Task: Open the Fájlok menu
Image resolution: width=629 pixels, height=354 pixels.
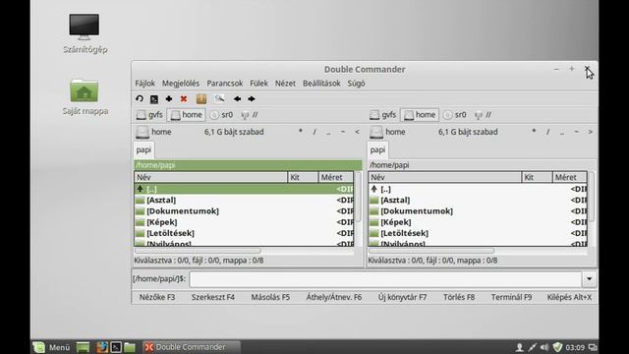Action: coord(144,83)
